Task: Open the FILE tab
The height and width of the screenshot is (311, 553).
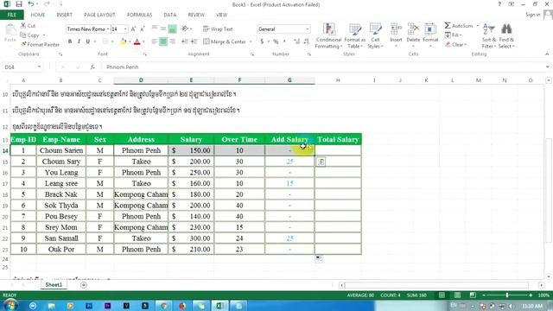Action: [12, 15]
